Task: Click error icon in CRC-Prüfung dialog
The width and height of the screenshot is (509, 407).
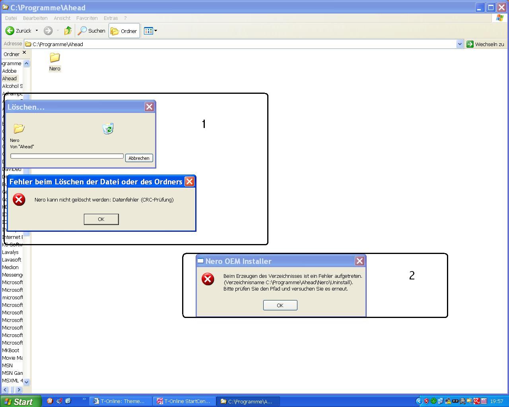Action: point(19,200)
